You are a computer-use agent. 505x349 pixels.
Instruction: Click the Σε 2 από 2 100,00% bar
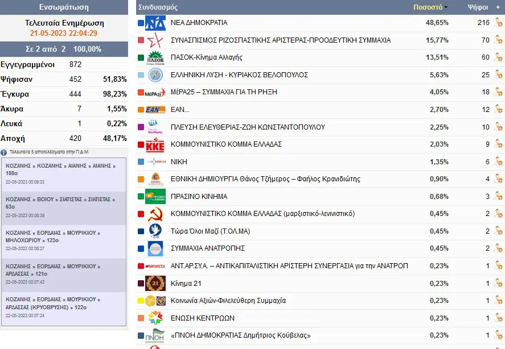click(x=64, y=49)
